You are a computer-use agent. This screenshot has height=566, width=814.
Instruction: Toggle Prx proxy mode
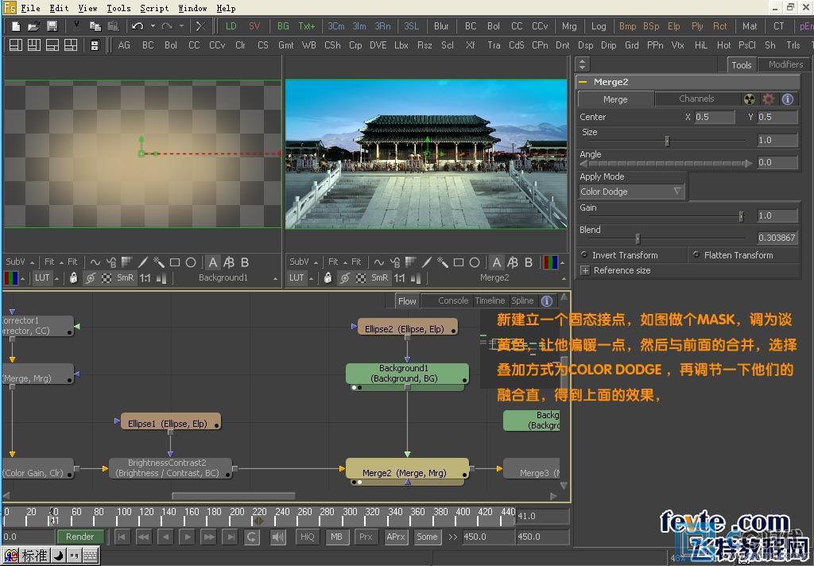pos(366,537)
